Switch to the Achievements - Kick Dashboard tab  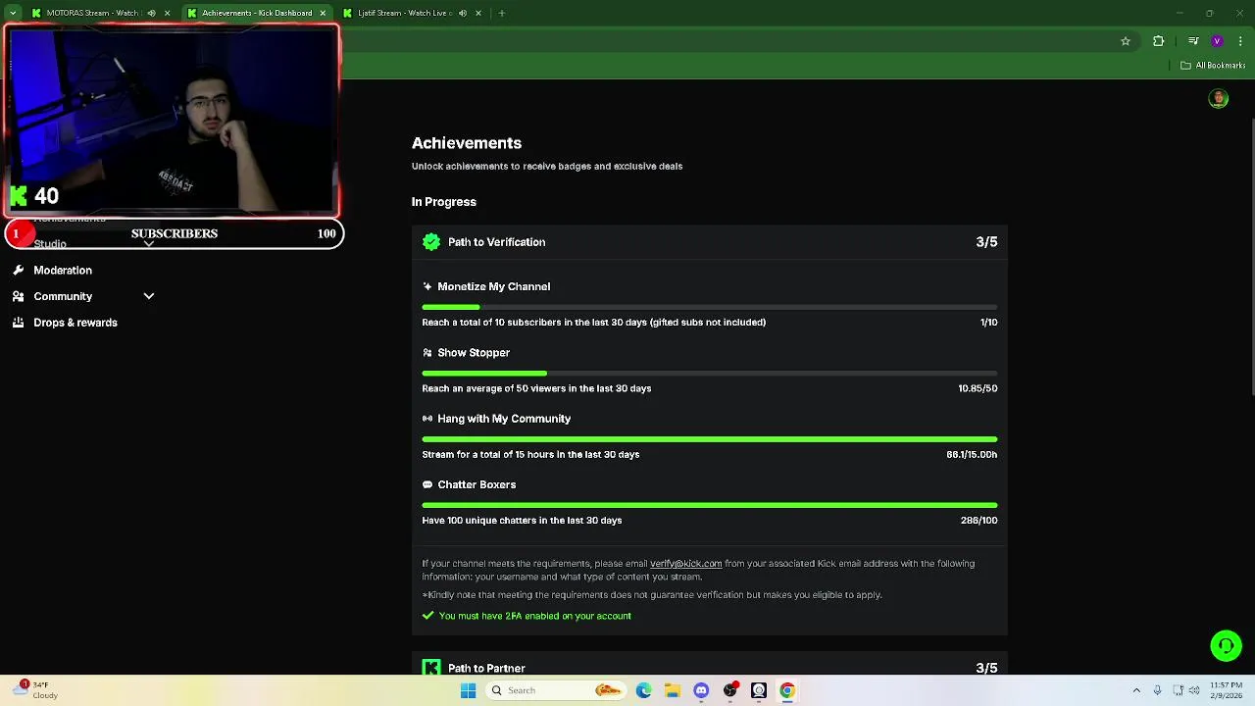click(257, 13)
